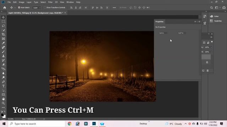
Task: Select the Spot Healing Brush tool
Action: click(3, 47)
